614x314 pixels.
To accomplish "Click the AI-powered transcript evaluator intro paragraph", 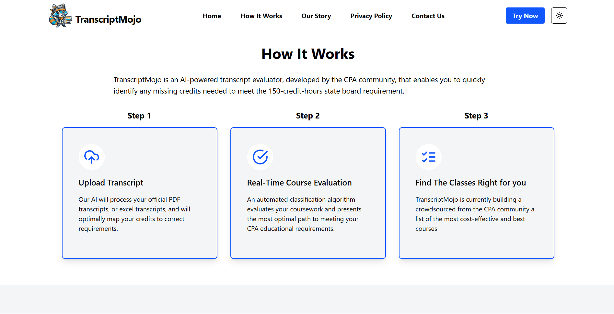I will tap(299, 85).
